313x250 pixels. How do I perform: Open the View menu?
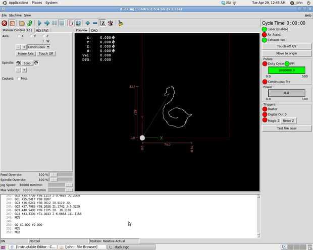28,15
